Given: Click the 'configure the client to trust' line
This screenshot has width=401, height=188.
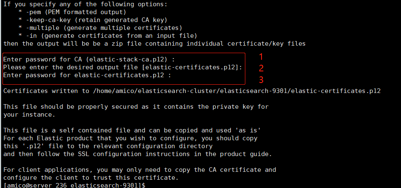Looking at the screenshot, I should [x=91, y=178].
